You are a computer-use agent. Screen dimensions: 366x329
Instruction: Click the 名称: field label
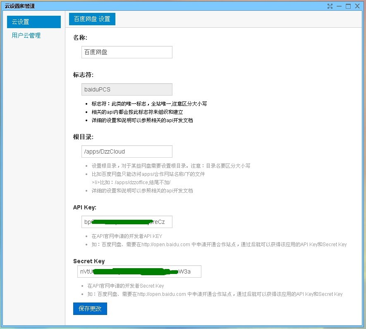pos(80,38)
